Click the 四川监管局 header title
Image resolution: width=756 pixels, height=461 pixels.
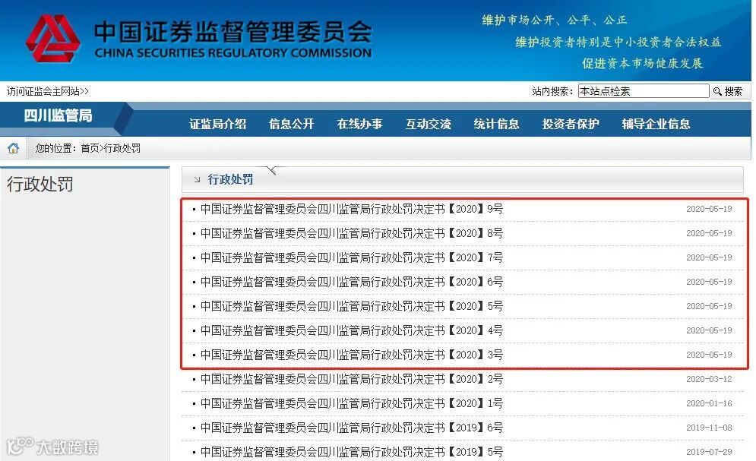point(59,115)
